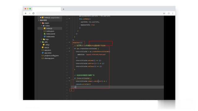Open project.config.json file
This screenshot has height=111, width=198.
click(x=50, y=55)
